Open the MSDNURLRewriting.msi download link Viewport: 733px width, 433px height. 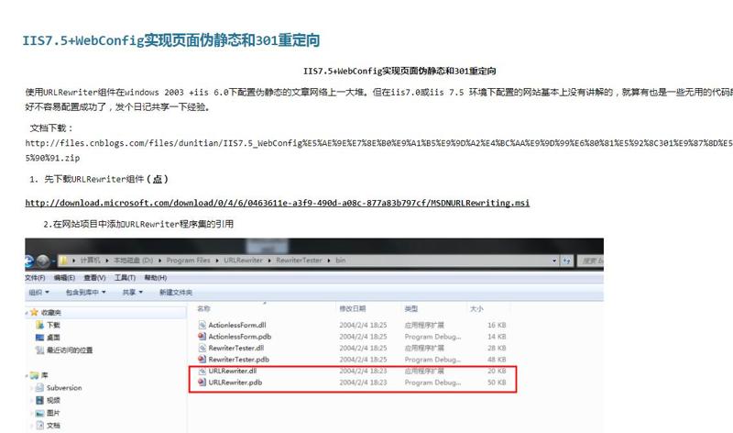point(278,203)
